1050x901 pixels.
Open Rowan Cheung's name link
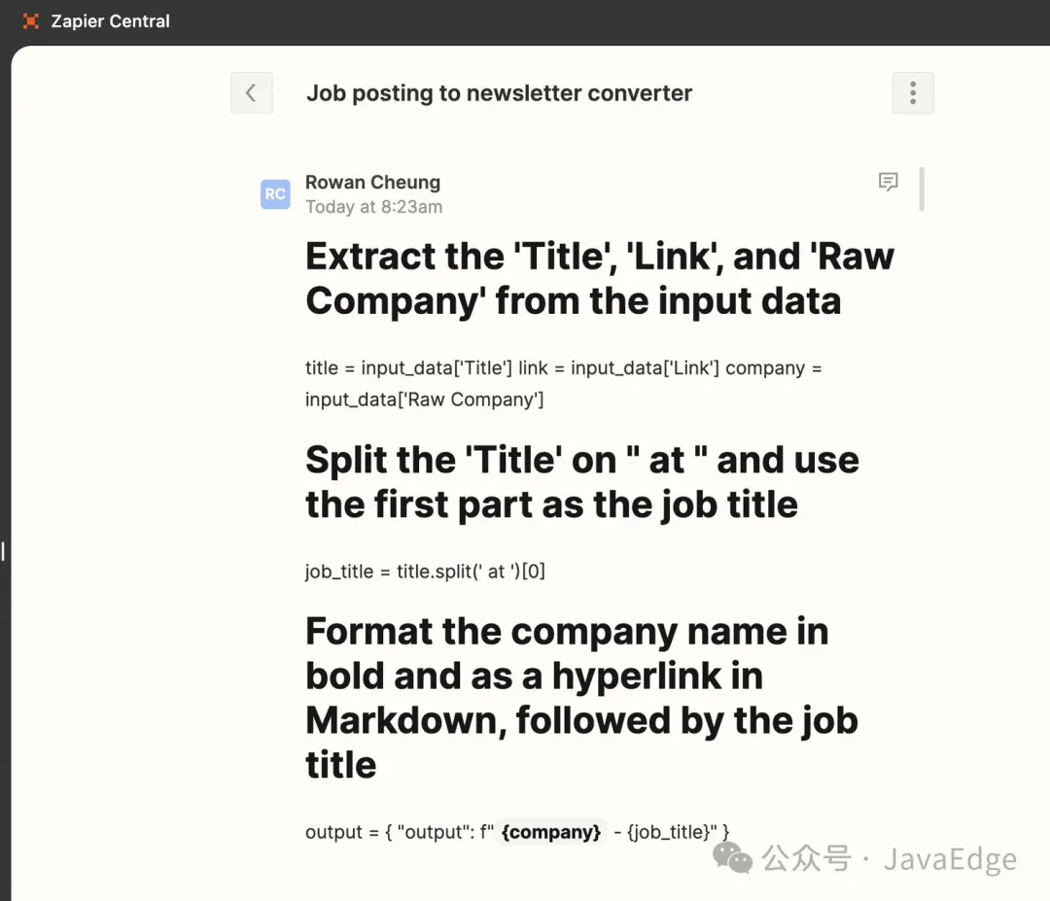tap(372, 182)
